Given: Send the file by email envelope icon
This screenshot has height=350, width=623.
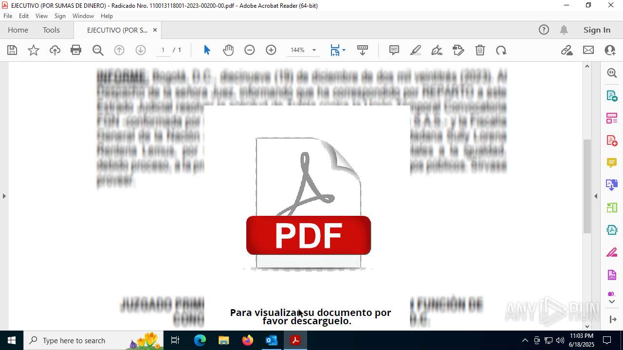Looking at the screenshot, I should [588, 50].
